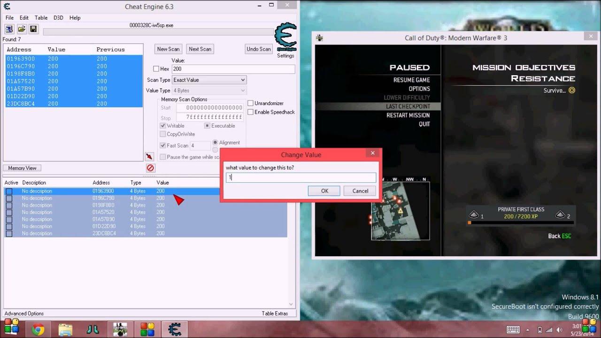Open File Explorer from the taskbar
The image size is (601, 338).
point(65,330)
